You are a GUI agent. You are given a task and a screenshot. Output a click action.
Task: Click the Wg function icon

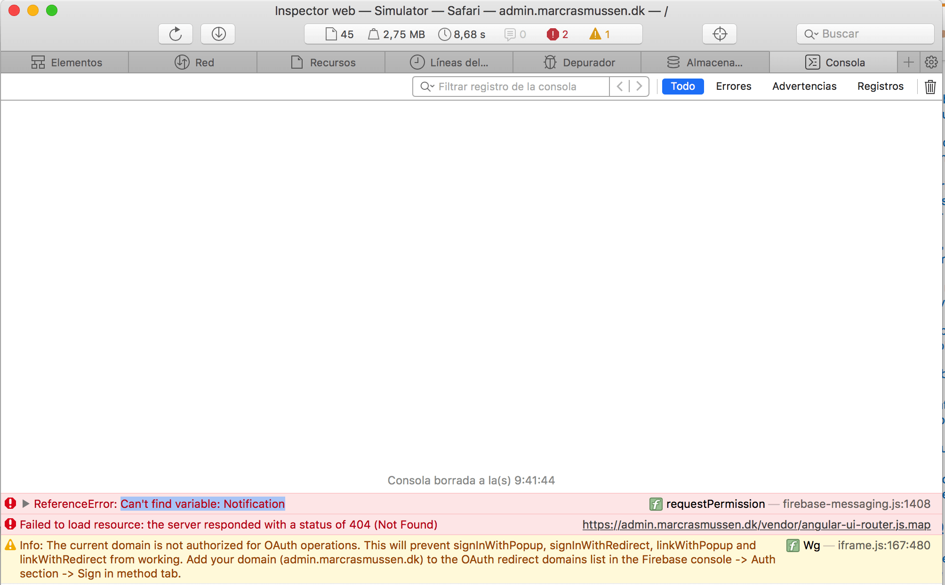[x=793, y=545]
